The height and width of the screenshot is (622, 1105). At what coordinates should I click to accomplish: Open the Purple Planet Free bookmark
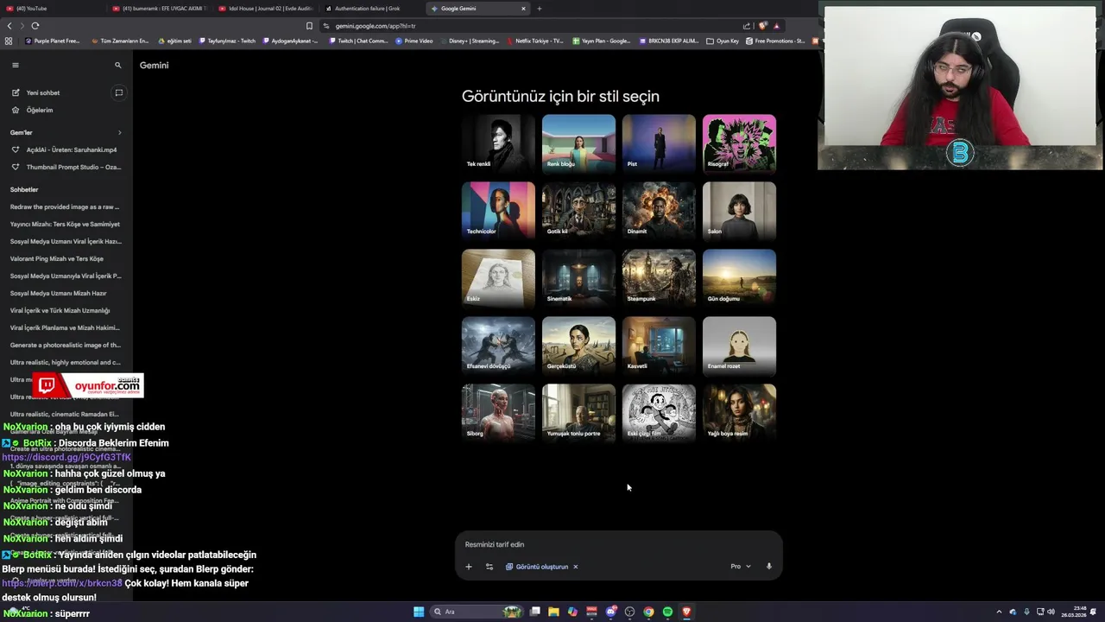click(x=52, y=41)
